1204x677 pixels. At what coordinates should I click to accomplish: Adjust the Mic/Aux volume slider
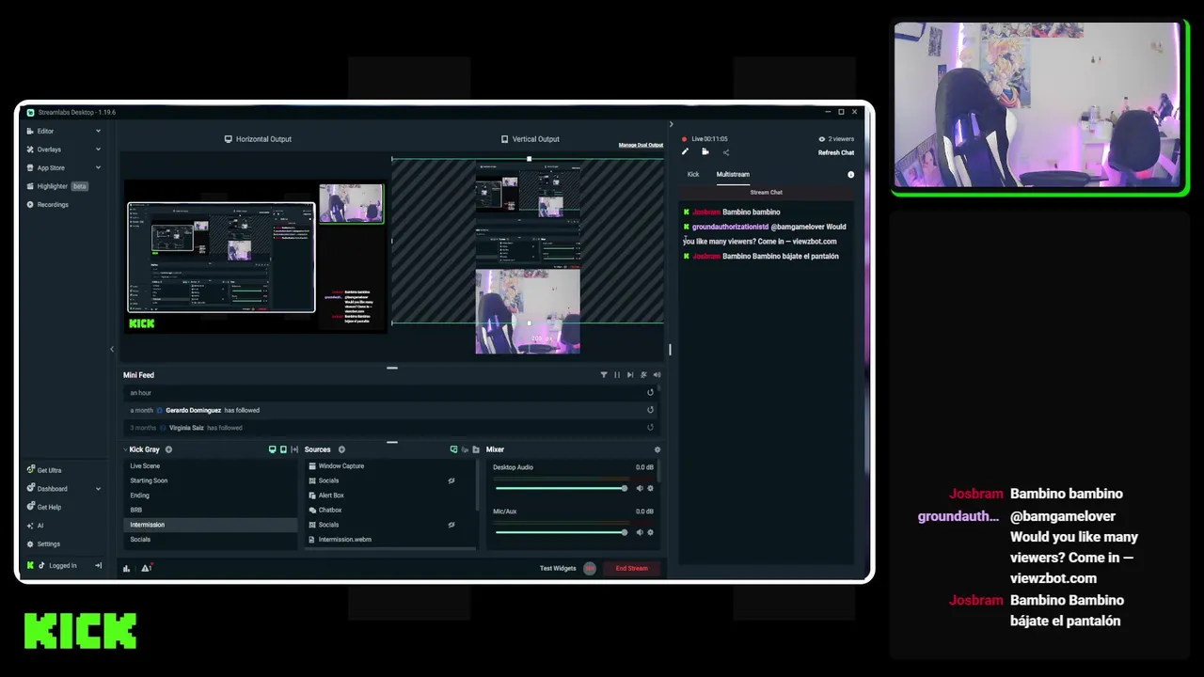tap(561, 532)
